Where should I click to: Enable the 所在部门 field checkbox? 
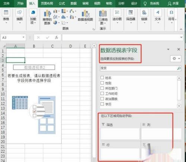102,88
